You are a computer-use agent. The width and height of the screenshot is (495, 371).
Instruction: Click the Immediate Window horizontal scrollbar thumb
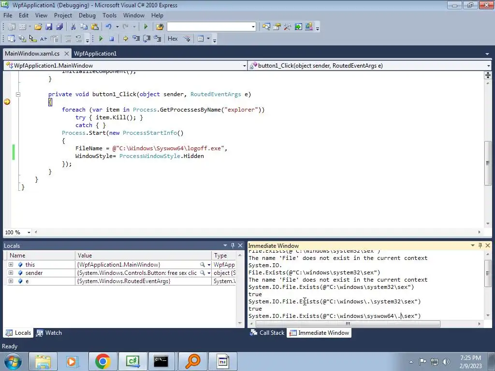[x=348, y=324]
